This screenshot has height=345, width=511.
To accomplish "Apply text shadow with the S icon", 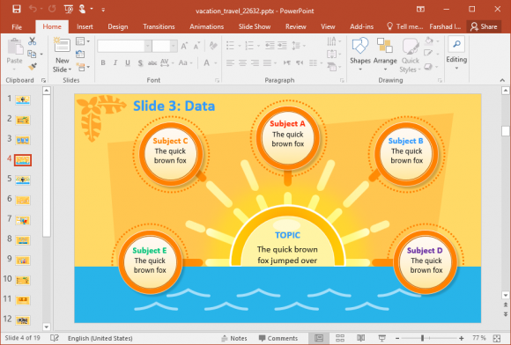I will click(x=140, y=62).
